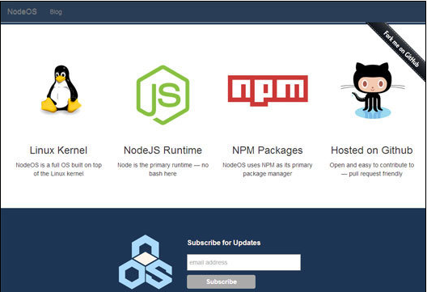
Task: Click text 'NodeOS is a full OS built on top'
Action: point(58,165)
